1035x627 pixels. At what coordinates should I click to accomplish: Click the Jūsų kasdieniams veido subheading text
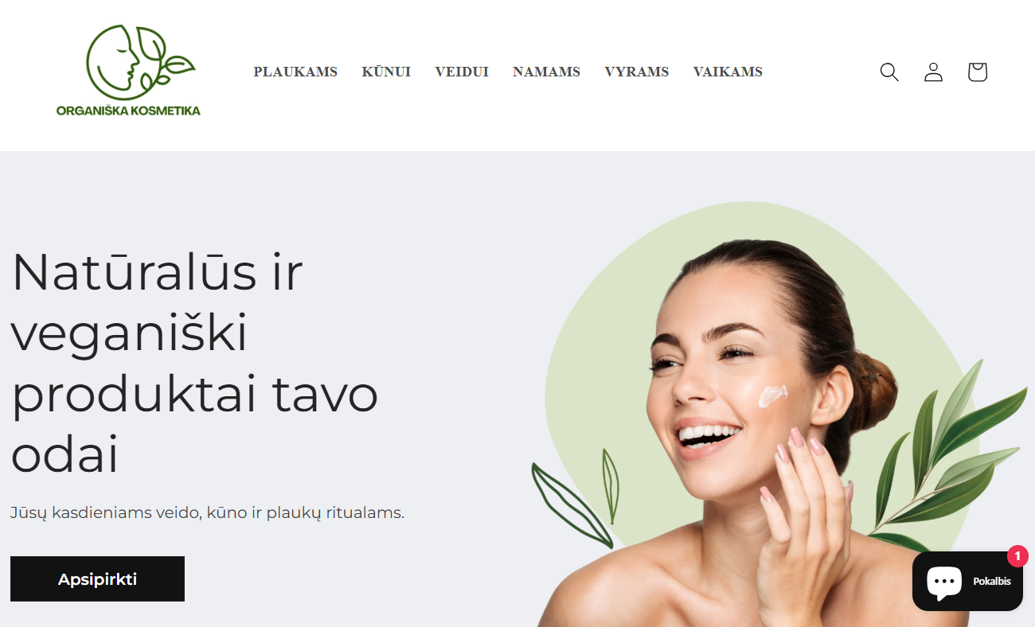[x=207, y=513]
